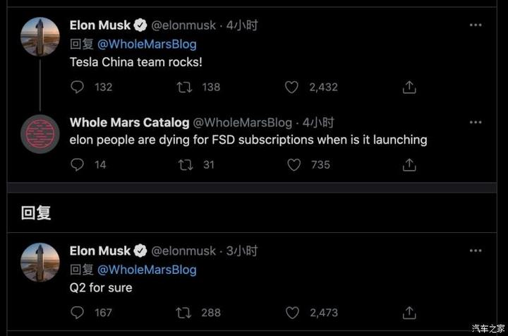
Task: Open more options on 'Q2 for sure' tweet
Action: [476, 251]
